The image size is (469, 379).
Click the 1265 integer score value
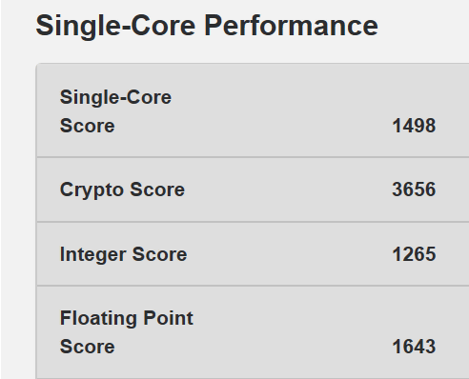coord(414,254)
